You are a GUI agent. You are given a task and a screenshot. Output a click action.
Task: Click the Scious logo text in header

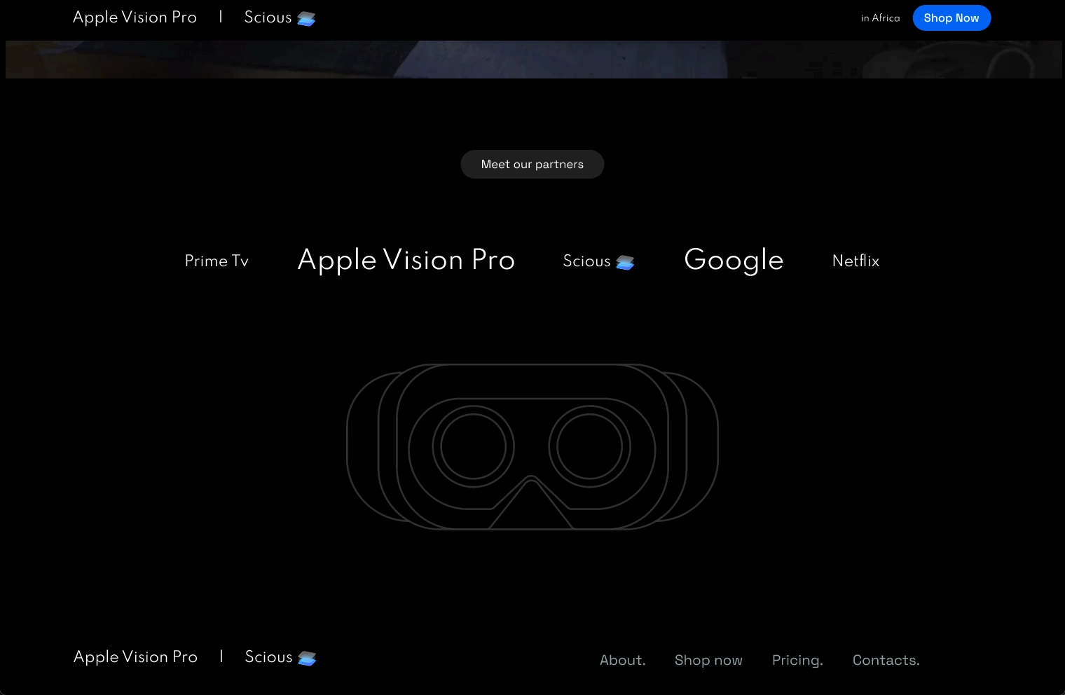click(x=268, y=18)
